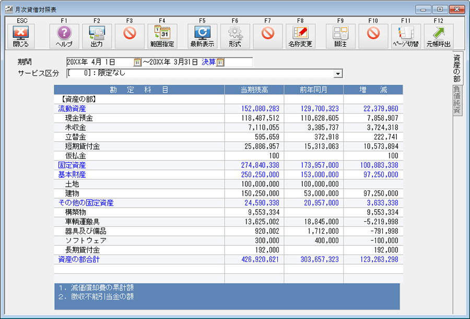Open calendar picker beside start date

click(137, 62)
